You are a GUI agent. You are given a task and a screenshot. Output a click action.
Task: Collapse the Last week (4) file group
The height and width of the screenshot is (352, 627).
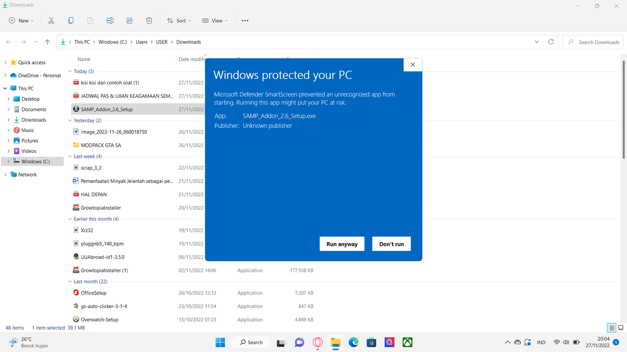pyautogui.click(x=70, y=156)
